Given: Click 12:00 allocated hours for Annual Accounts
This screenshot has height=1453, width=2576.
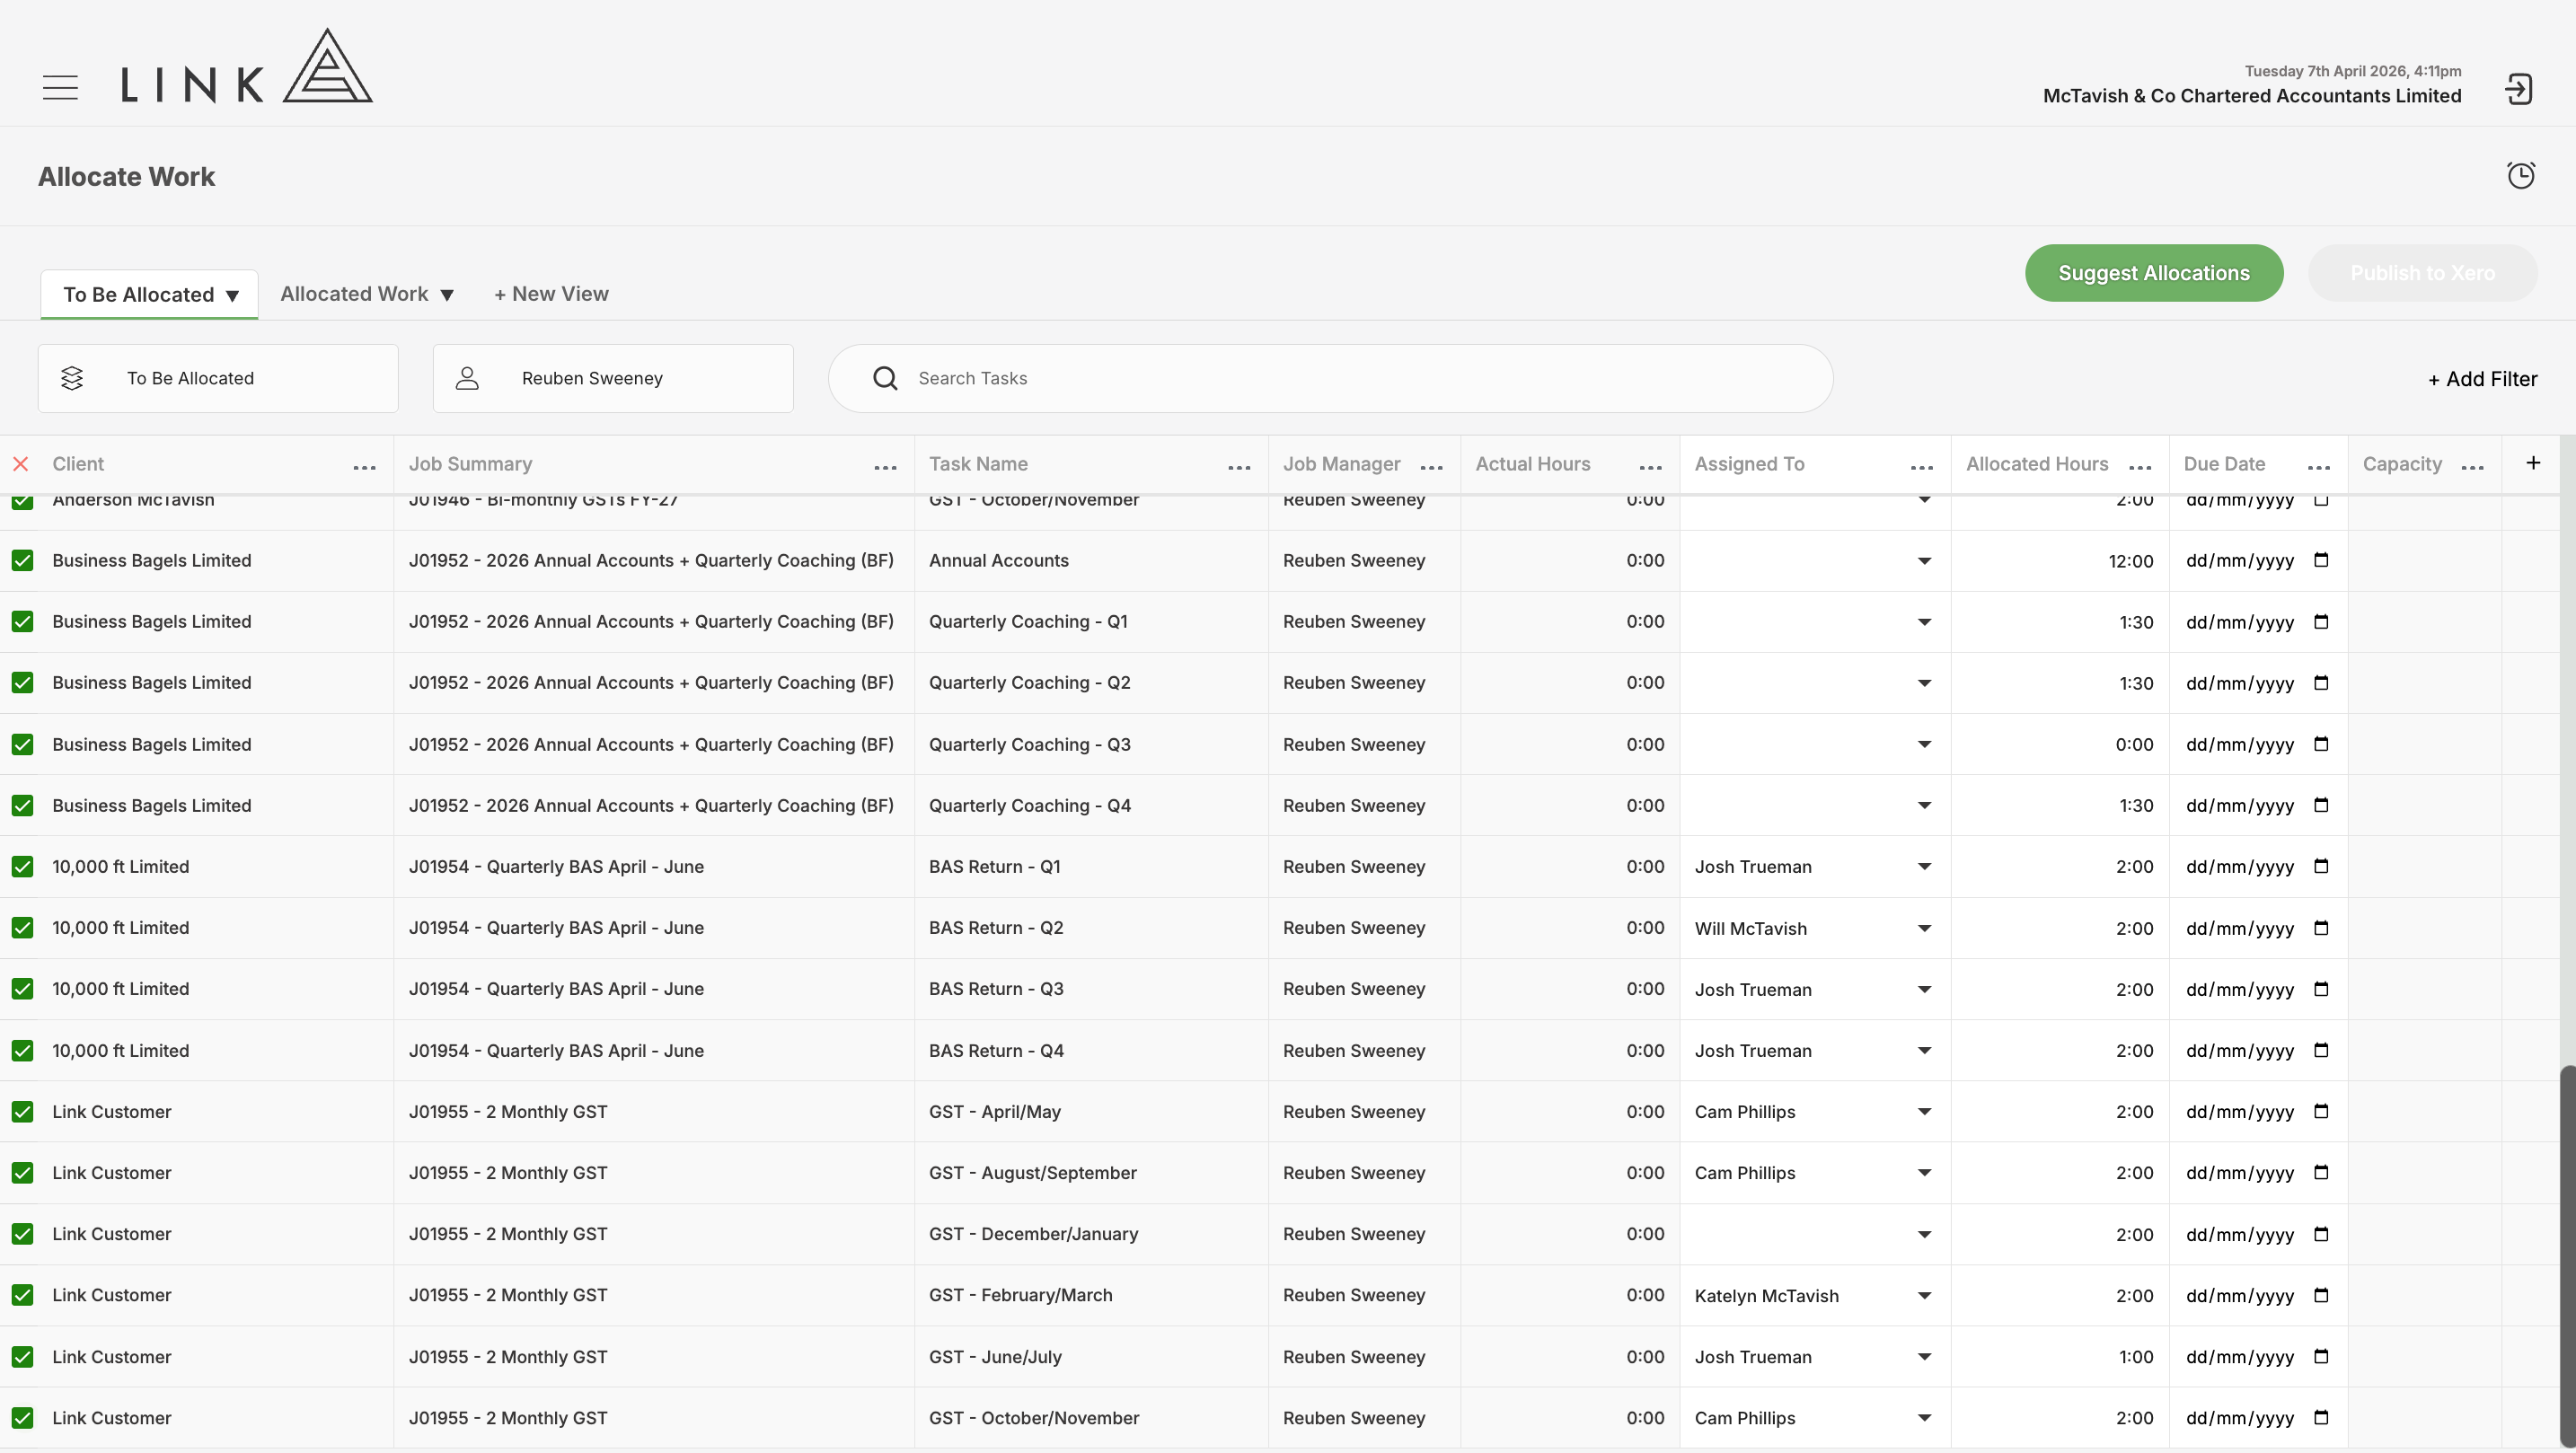Looking at the screenshot, I should tap(2130, 561).
